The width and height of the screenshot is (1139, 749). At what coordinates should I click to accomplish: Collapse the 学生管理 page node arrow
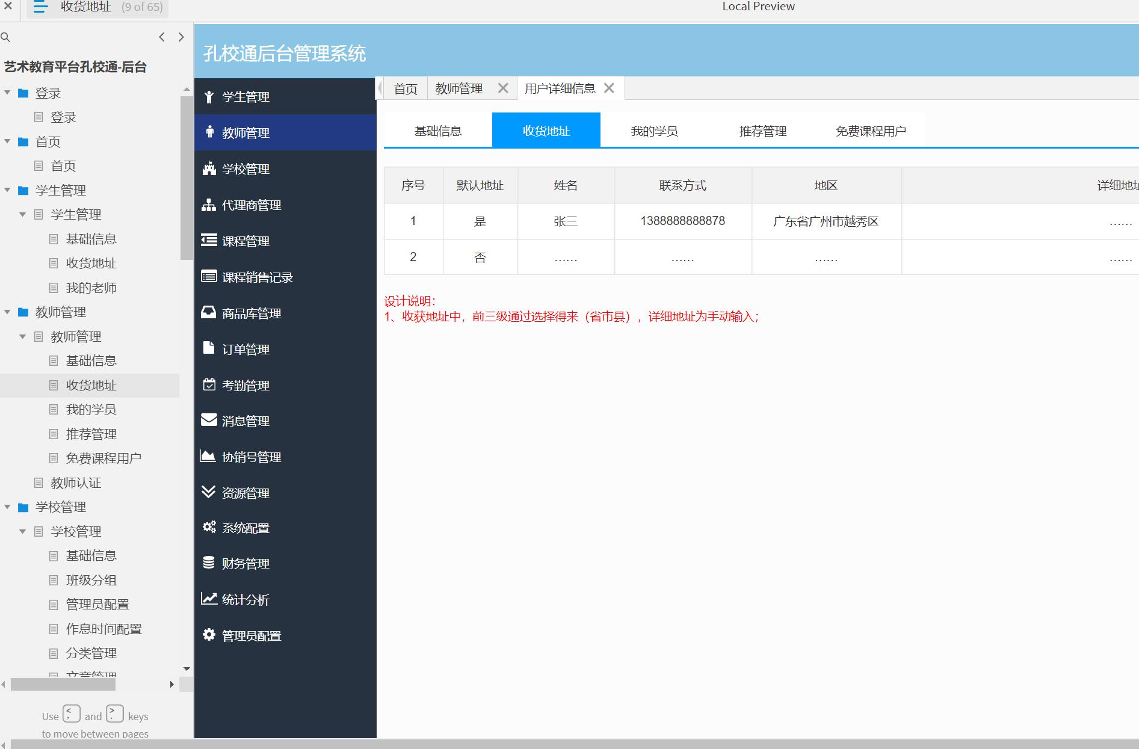[x=23, y=215]
